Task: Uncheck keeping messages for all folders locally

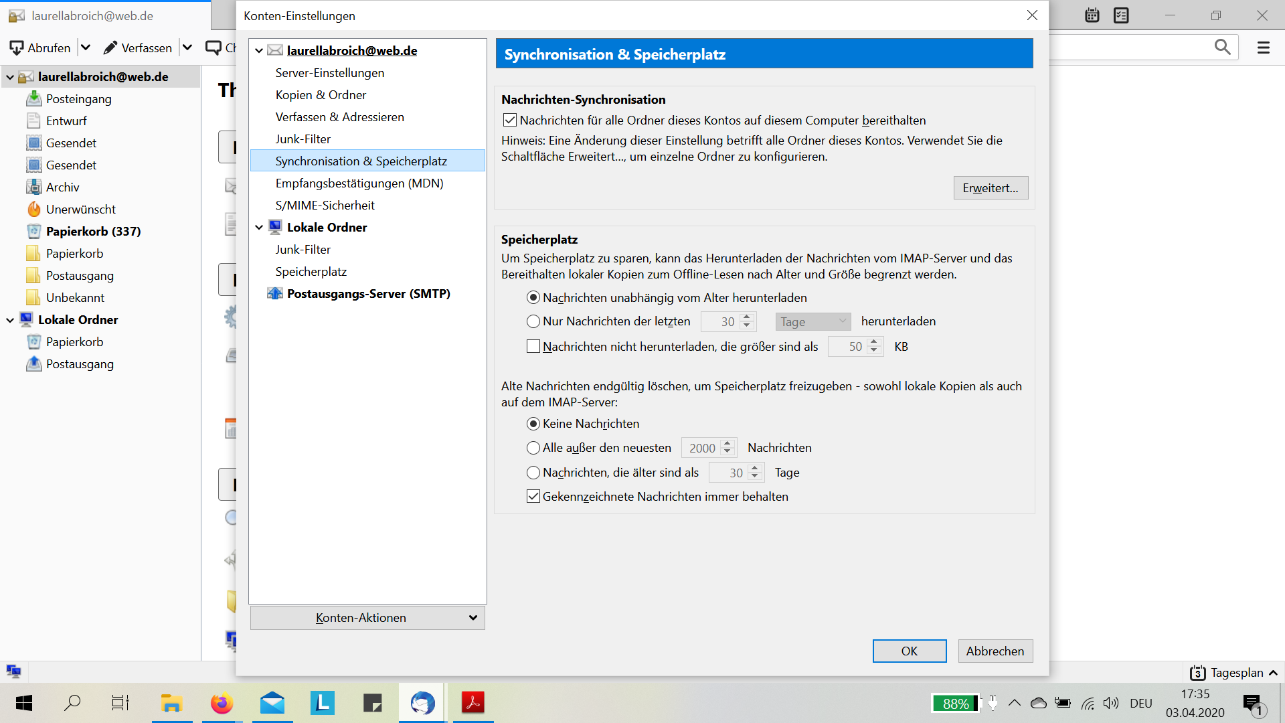Action: [510, 120]
